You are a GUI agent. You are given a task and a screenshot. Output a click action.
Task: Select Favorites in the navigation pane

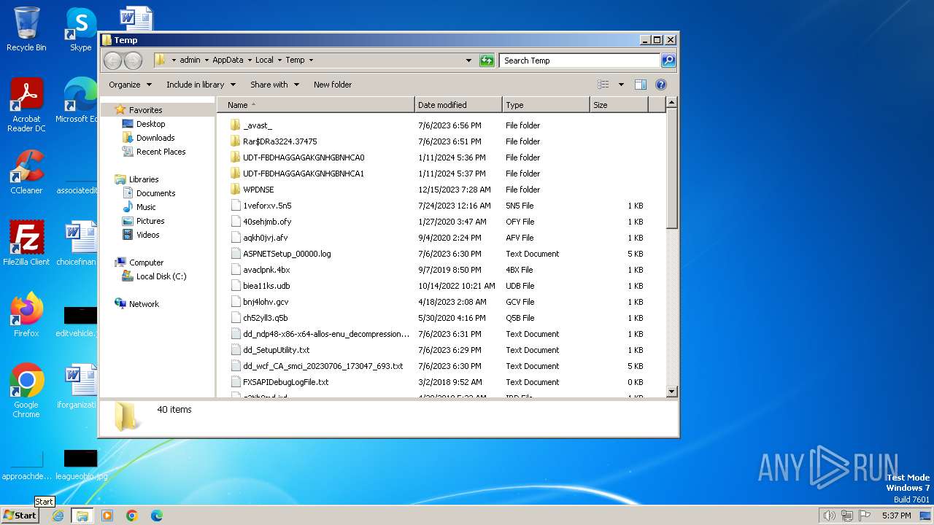tap(145, 110)
